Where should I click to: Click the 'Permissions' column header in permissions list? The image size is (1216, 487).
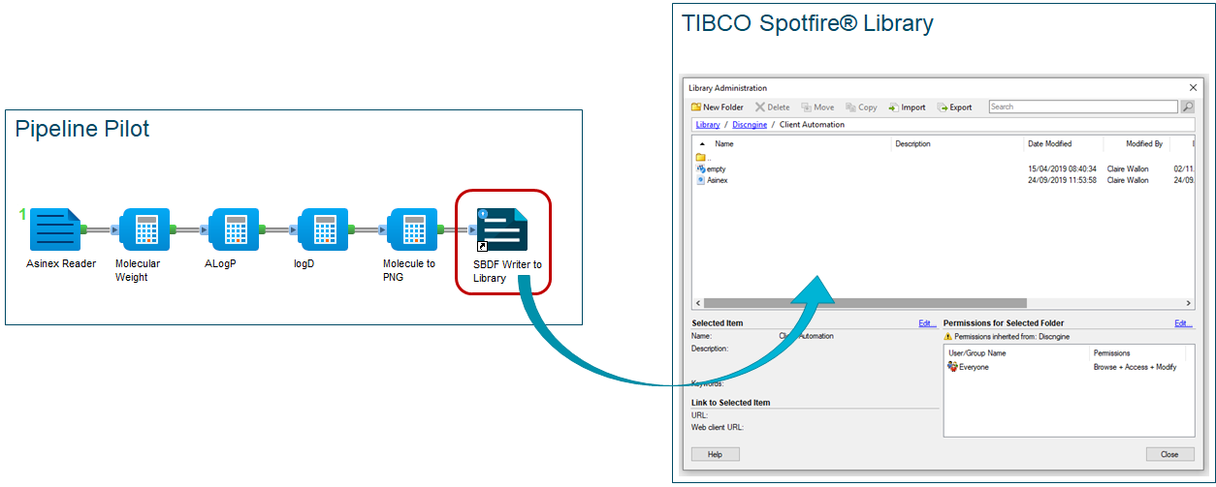pyautogui.click(x=1112, y=353)
